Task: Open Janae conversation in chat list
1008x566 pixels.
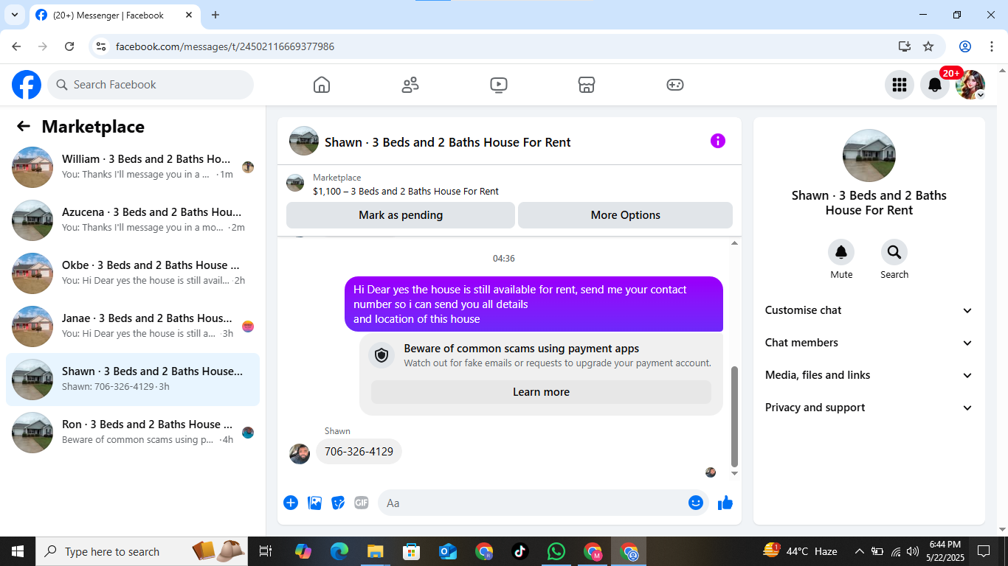Action: coord(133,326)
